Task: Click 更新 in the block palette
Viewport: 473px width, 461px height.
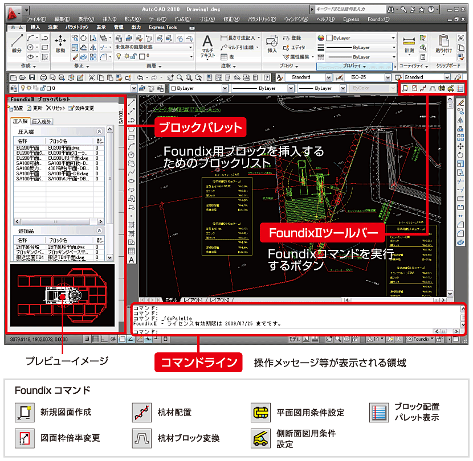Action: point(35,108)
